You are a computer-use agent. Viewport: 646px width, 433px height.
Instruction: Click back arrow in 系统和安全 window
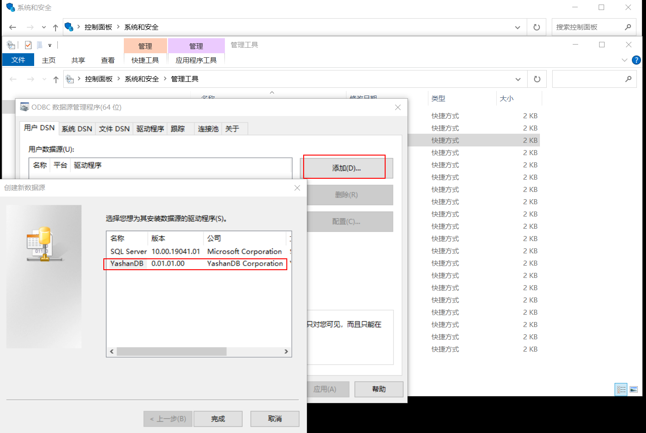coord(13,27)
